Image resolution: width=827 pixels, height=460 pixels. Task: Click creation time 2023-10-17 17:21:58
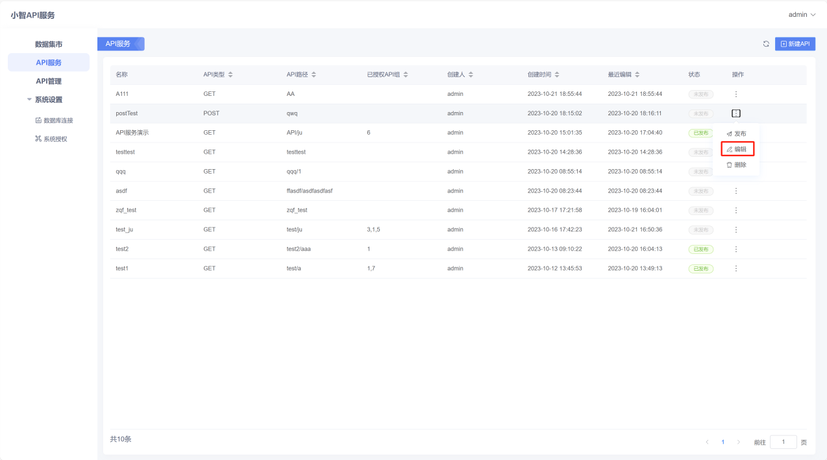click(555, 211)
